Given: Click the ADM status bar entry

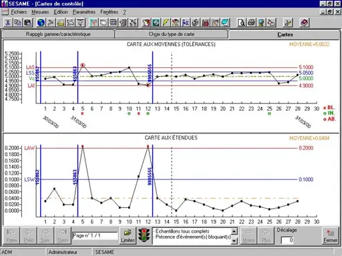Looking at the screenshot, I should click(x=7, y=252).
